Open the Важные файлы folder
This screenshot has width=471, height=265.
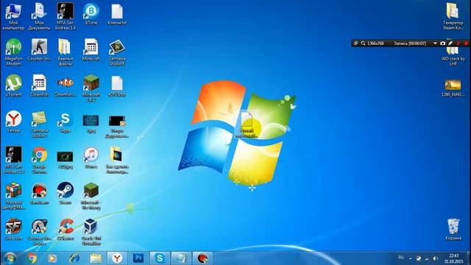tap(65, 52)
